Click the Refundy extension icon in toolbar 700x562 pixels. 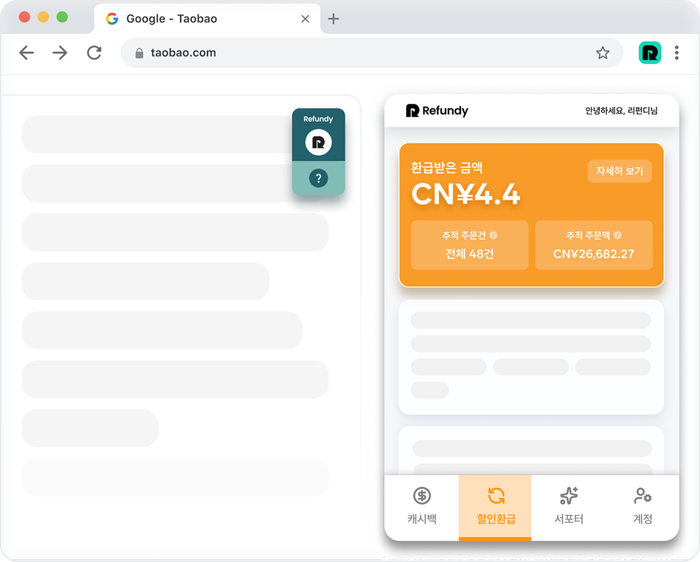[x=650, y=53]
